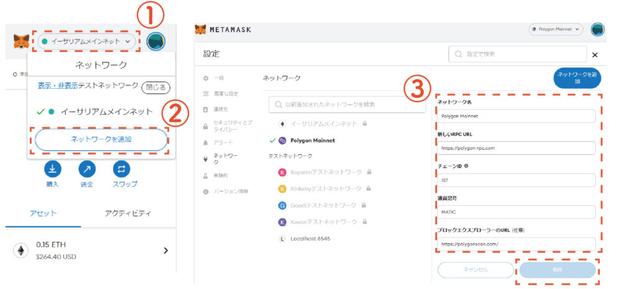Viewport: 637px width, 289px height.
Task: Open the Polygon Mainnet network dropdown
Action: (x=556, y=30)
